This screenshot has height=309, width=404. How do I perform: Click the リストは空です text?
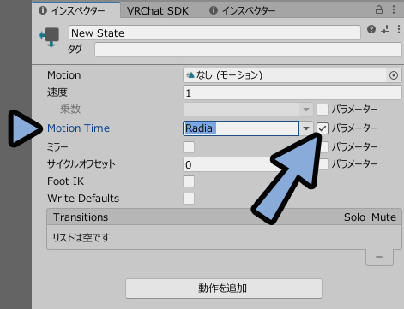81,237
